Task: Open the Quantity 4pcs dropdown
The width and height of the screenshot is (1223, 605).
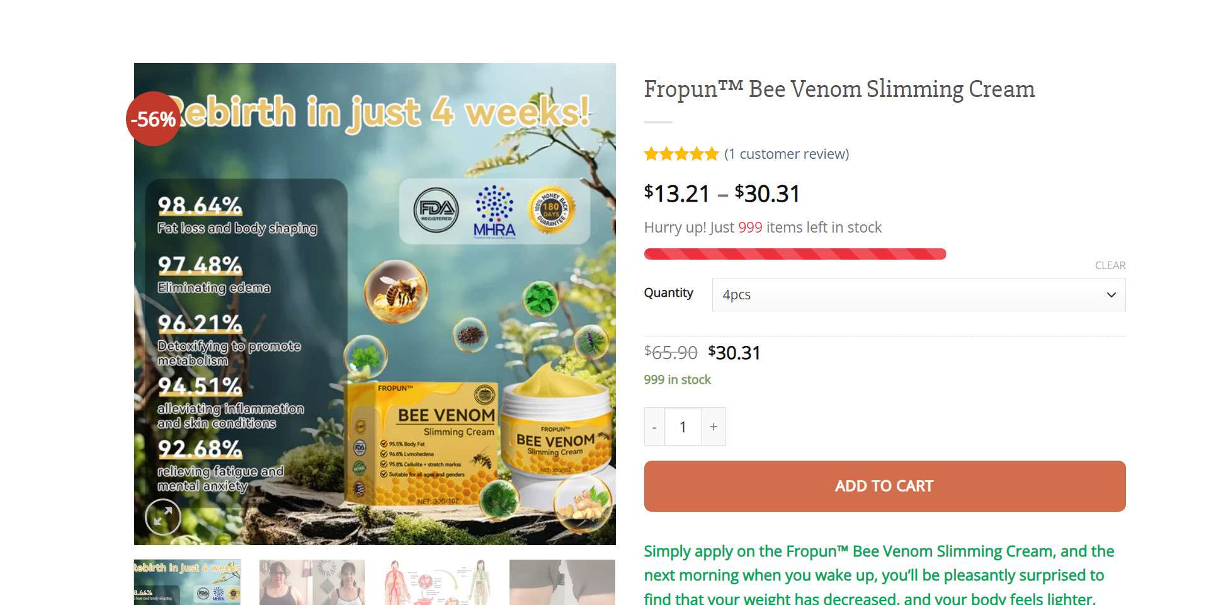Action: point(918,295)
